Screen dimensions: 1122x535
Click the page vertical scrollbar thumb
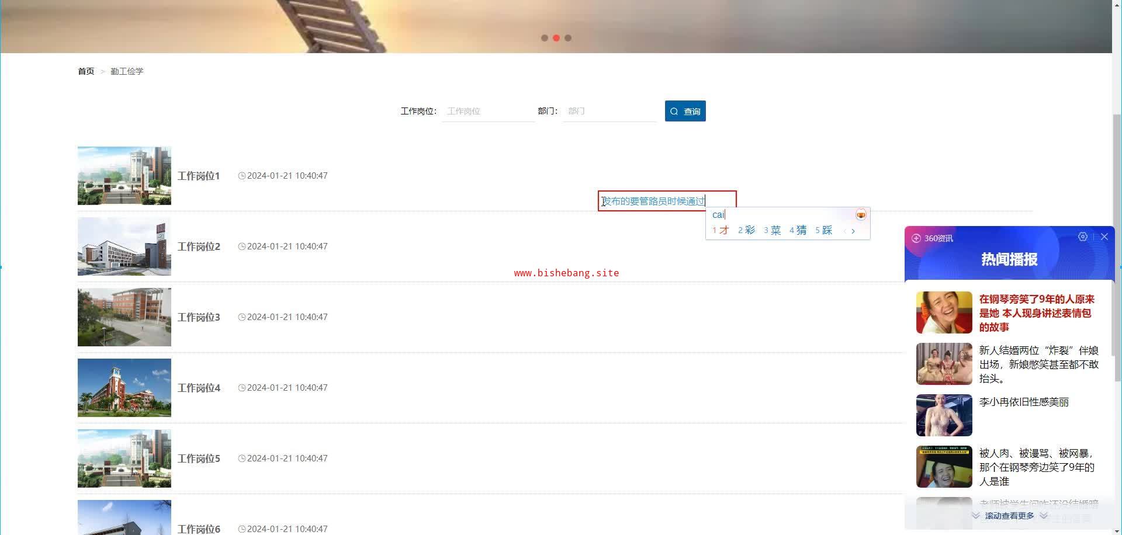pos(1117,248)
